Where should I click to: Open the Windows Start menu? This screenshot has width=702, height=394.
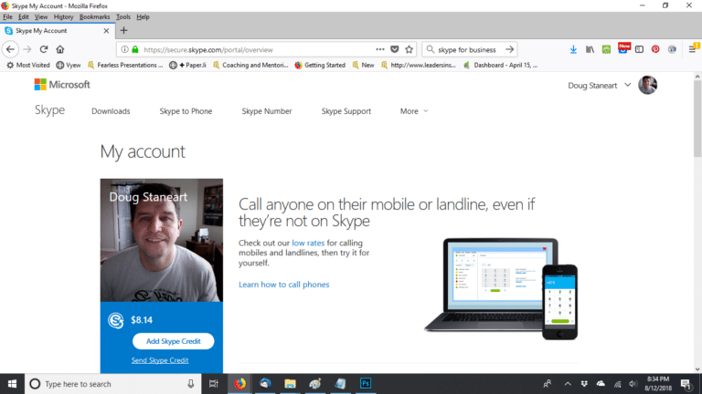(x=12, y=384)
